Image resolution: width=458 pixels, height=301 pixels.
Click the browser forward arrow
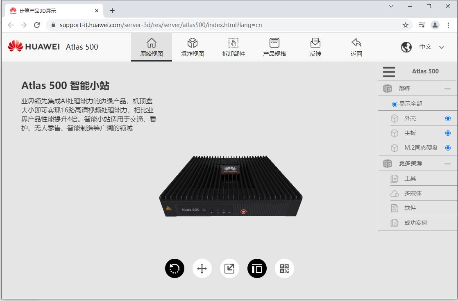pyautogui.click(x=24, y=25)
